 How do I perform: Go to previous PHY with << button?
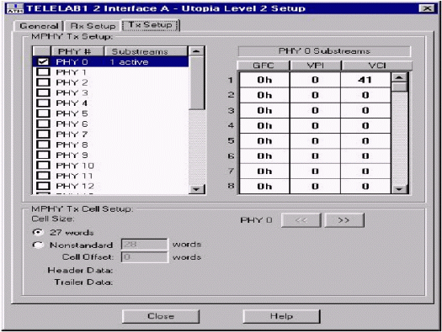tap(301, 220)
